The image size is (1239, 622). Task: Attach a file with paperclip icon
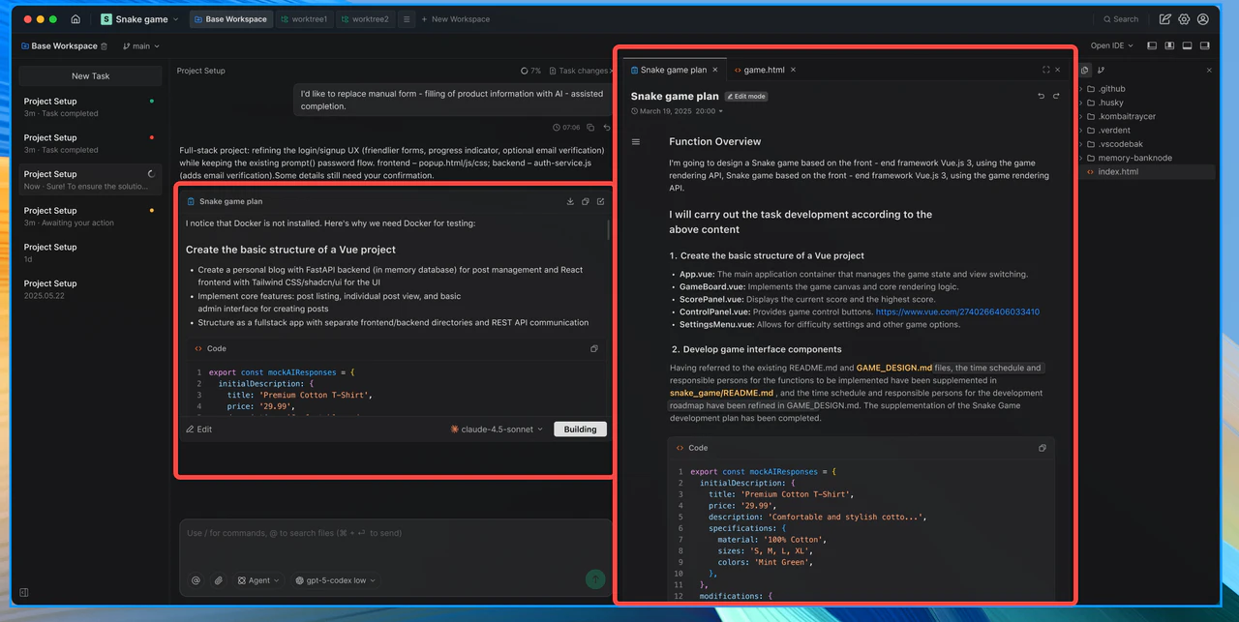(x=219, y=580)
